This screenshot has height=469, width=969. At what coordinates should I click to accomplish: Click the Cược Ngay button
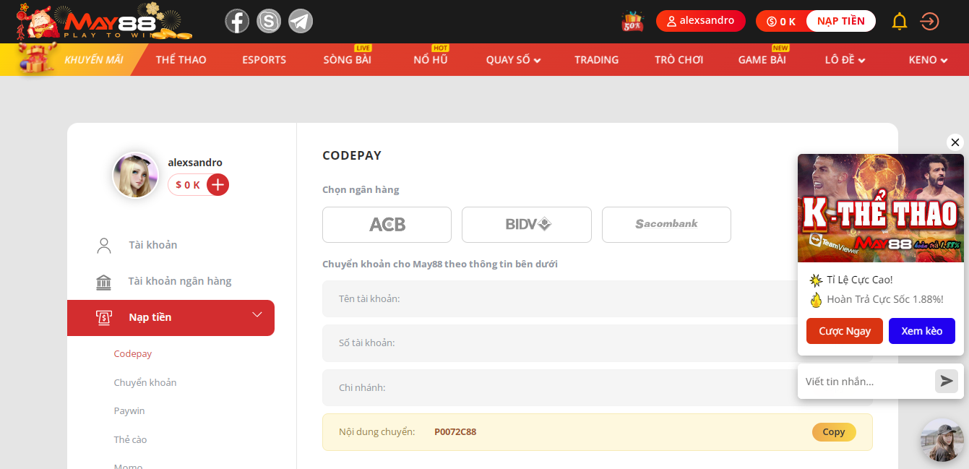[x=845, y=331]
